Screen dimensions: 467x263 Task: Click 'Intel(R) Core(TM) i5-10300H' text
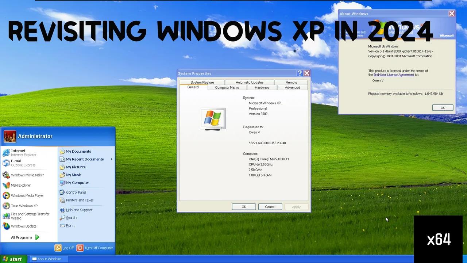tap(269, 159)
